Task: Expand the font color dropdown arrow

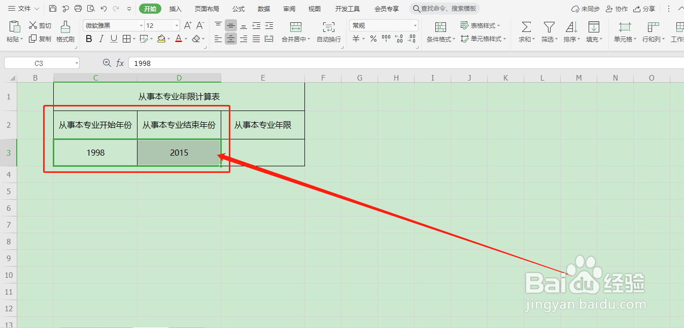Action: pos(186,39)
